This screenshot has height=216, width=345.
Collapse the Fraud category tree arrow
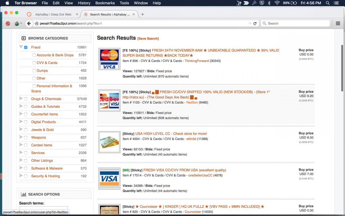21,47
